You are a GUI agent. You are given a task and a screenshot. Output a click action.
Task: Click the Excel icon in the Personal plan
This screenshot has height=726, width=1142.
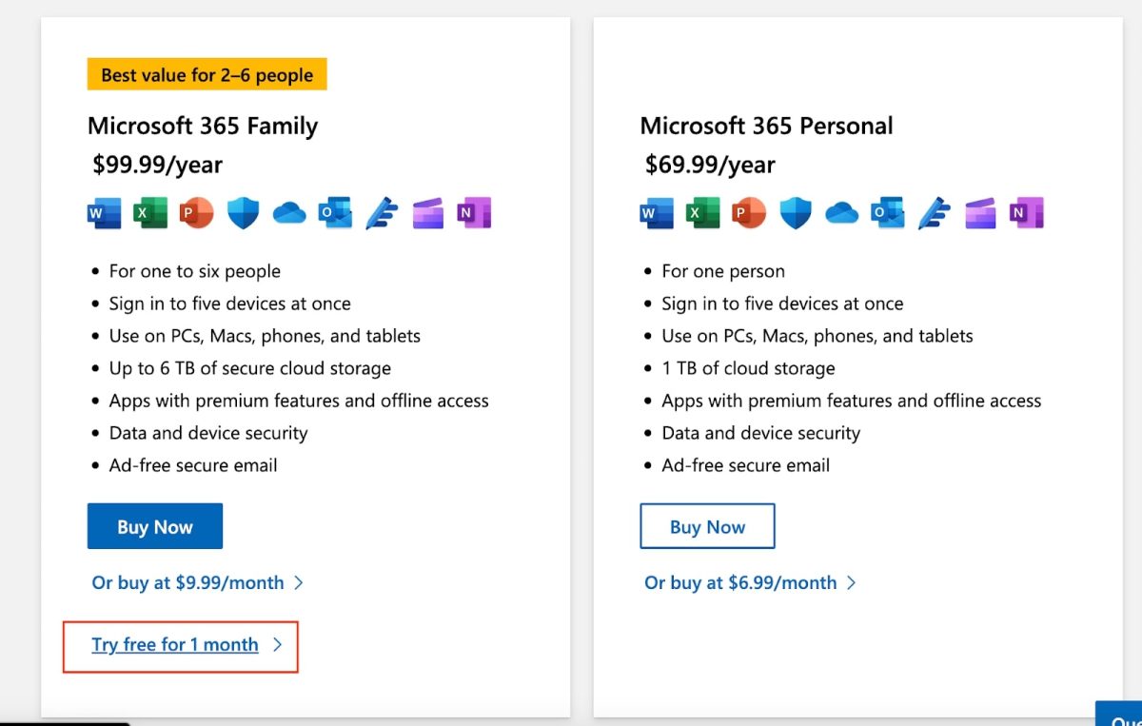click(702, 213)
